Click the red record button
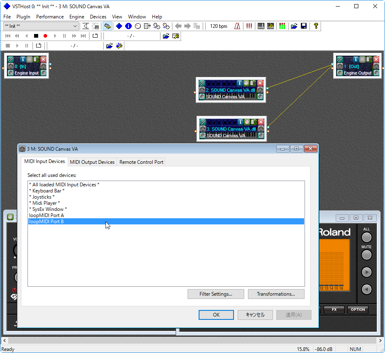Screen dimensions: 385x353 tap(45, 36)
